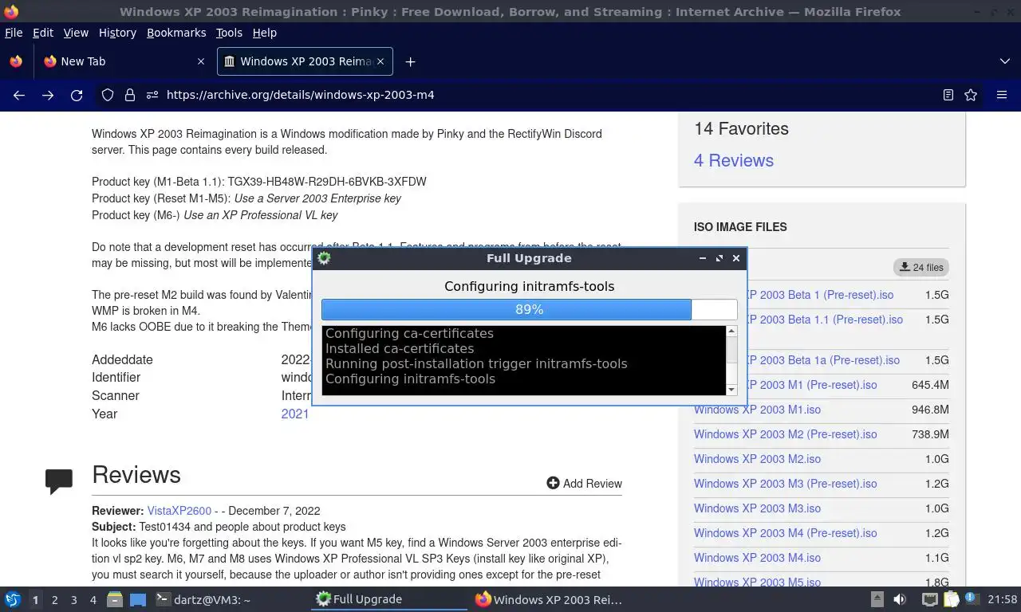The width and height of the screenshot is (1021, 612).
Task: Switch to workspace 1
Action: pos(35,599)
